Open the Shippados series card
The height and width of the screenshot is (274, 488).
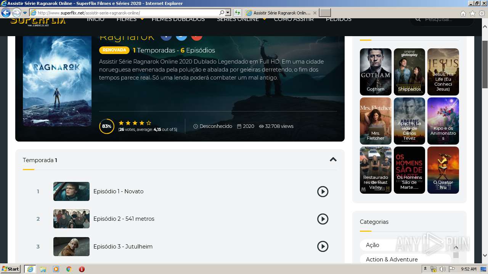409,72
